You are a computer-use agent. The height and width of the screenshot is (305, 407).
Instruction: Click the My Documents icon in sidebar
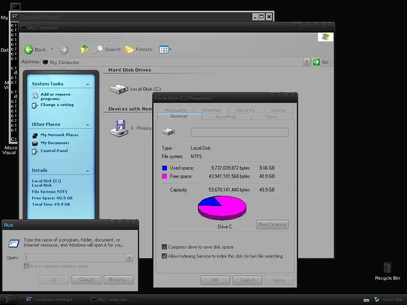point(35,143)
